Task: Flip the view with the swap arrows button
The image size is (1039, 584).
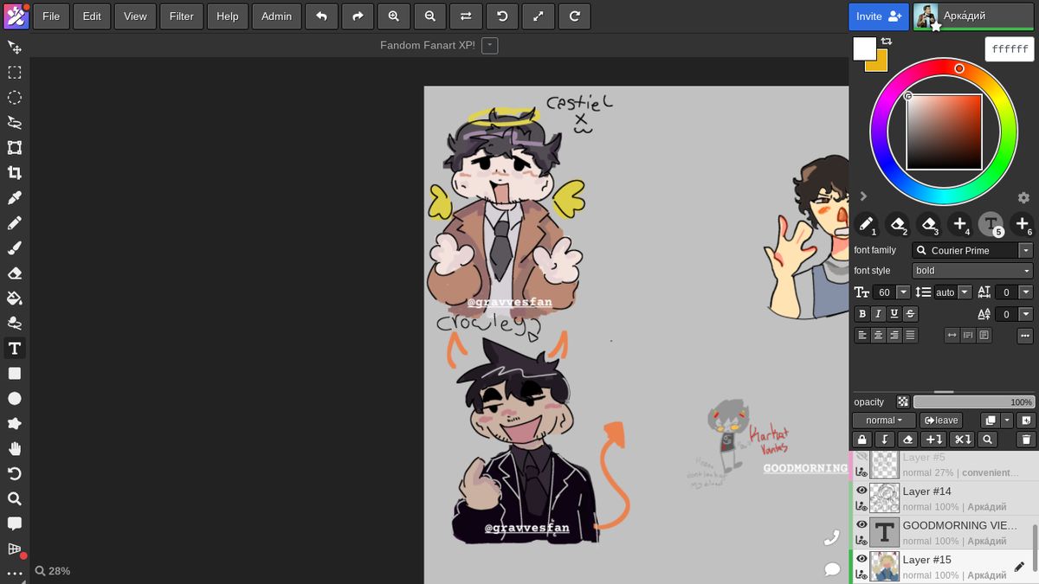Action: pyautogui.click(x=466, y=16)
